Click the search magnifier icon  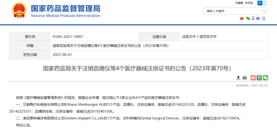pos(264,11)
